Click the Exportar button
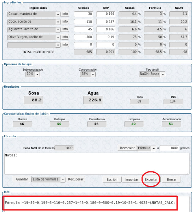195x212 pixels. [x=151, y=179]
